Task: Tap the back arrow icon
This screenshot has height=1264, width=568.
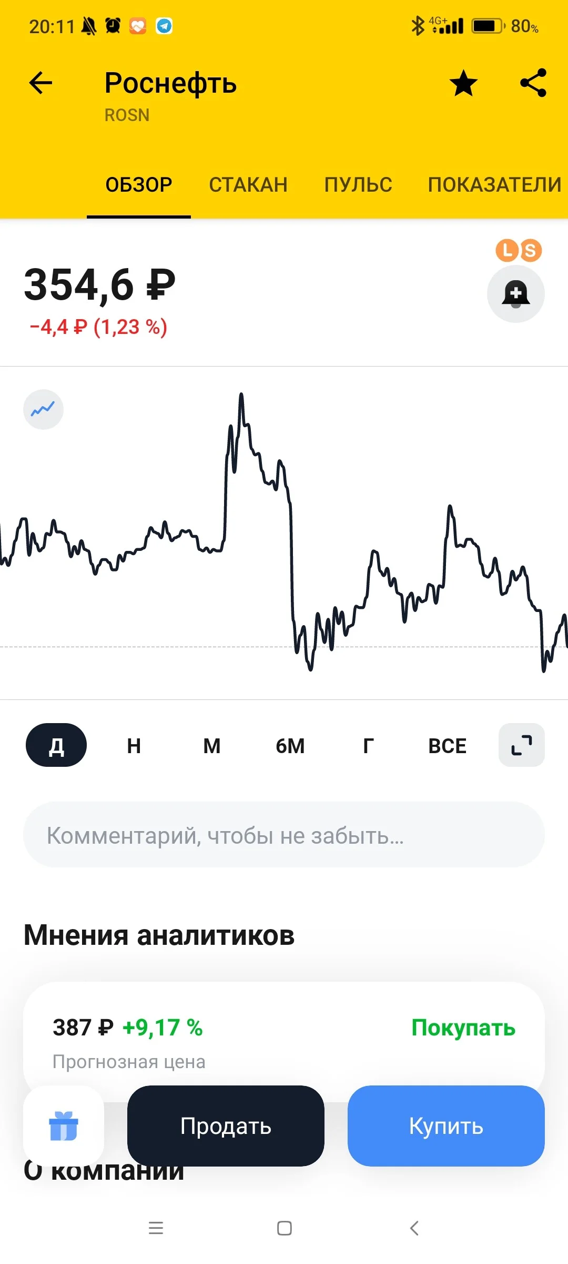Action: [x=40, y=83]
